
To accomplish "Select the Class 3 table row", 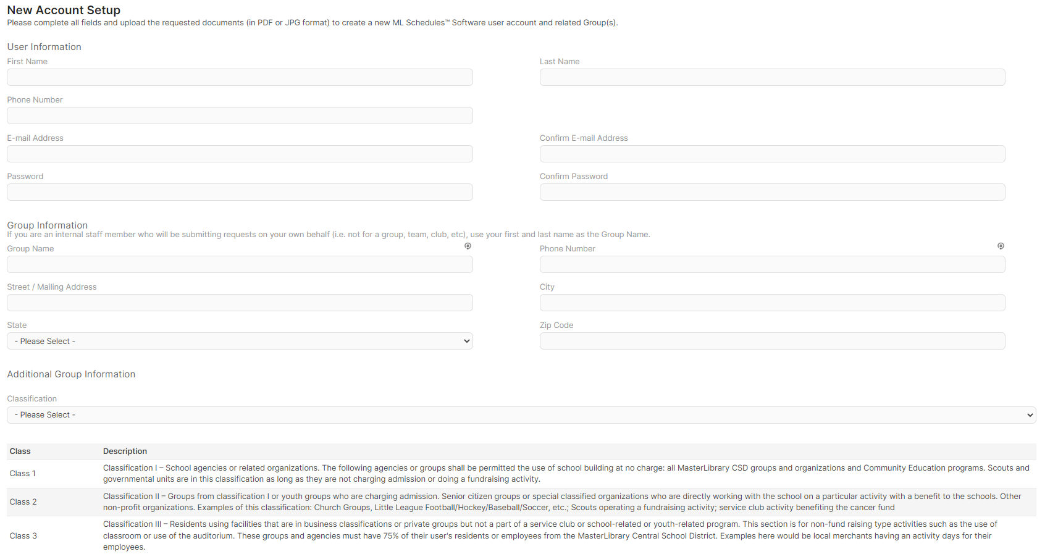I will (x=521, y=535).
